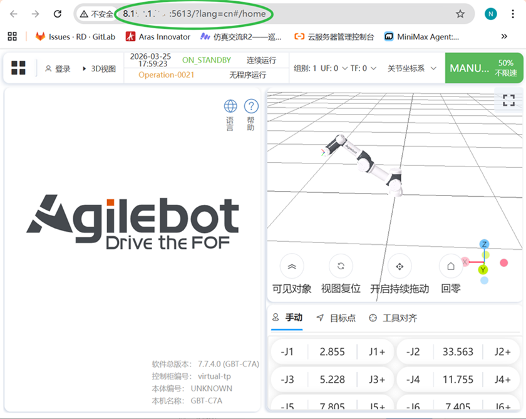Toggle 开启持续拖动 continuous drag
Image resolution: width=526 pixels, height=419 pixels.
click(400, 266)
